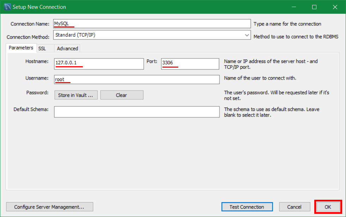Click Store in Vault button
The image size is (346, 217).
pos(76,95)
